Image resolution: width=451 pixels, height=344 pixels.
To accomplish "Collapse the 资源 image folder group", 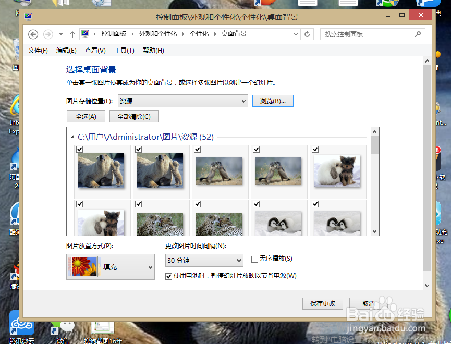I will pos(72,135).
